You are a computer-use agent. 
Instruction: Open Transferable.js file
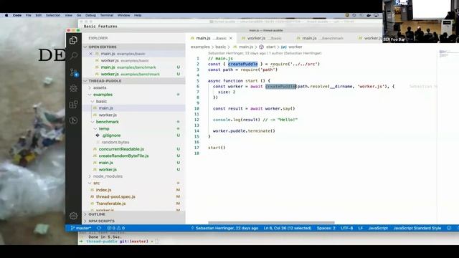tap(110, 204)
